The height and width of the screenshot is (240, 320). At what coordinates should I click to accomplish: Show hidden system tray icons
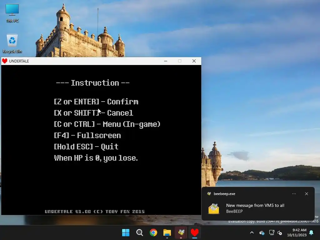point(252,232)
